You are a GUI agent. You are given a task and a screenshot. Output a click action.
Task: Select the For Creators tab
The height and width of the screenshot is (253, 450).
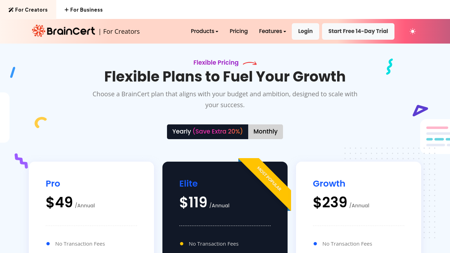click(28, 10)
